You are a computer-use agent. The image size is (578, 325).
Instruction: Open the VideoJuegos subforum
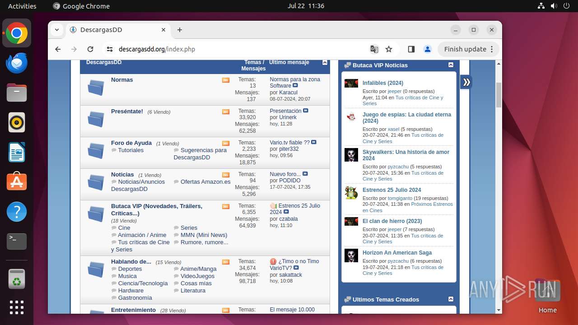tap(198, 276)
